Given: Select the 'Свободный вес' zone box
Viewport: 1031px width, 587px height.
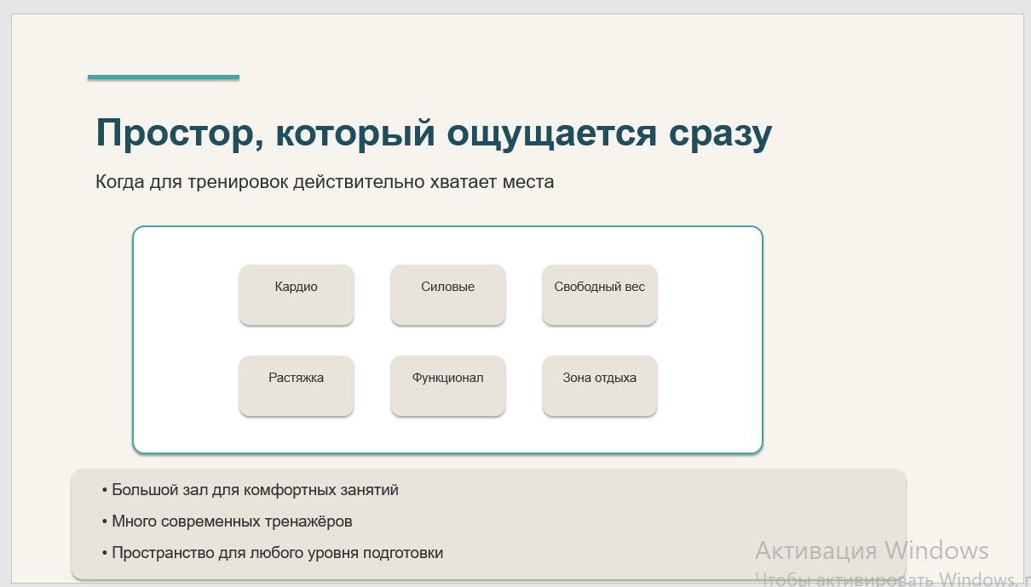Looking at the screenshot, I should click(x=600, y=294).
